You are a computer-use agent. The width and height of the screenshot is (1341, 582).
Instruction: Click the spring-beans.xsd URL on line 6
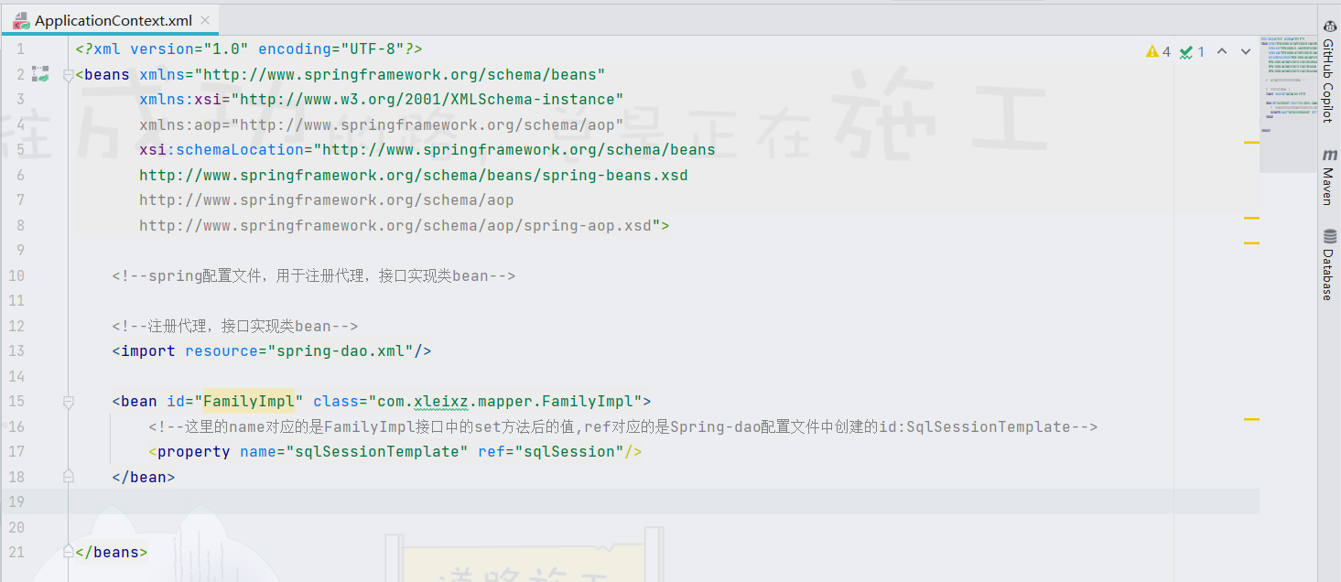tap(414, 176)
